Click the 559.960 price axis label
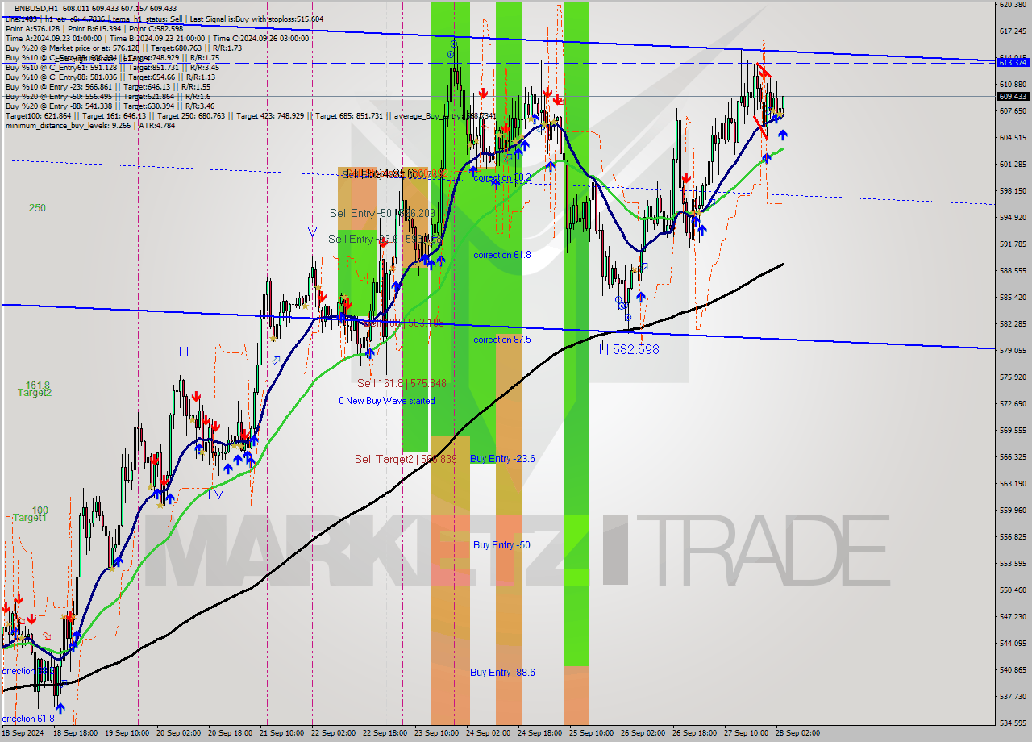Viewport: 1032px width, 742px height. [x=1013, y=511]
